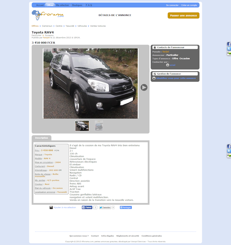Click the email contact icon
231x245 pixels.
coord(168,65)
